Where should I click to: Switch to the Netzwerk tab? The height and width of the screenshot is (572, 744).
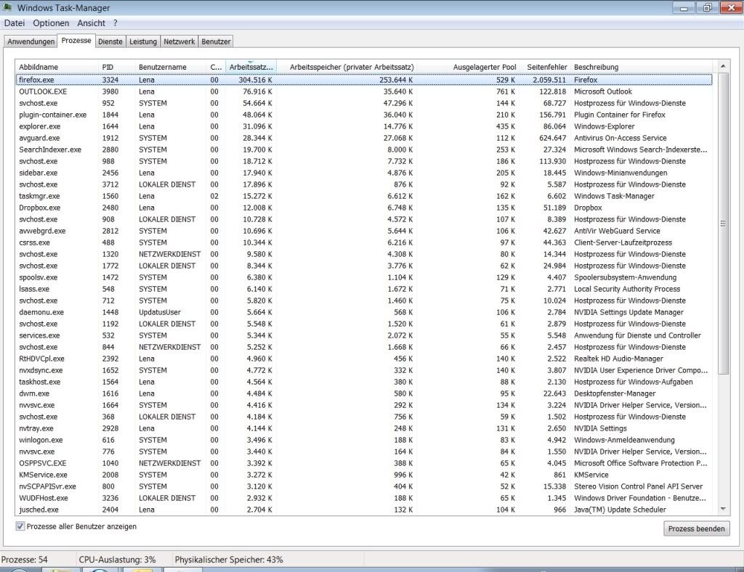click(x=179, y=41)
